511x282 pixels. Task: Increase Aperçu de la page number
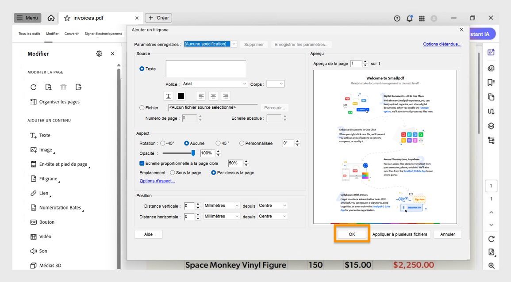365,62
